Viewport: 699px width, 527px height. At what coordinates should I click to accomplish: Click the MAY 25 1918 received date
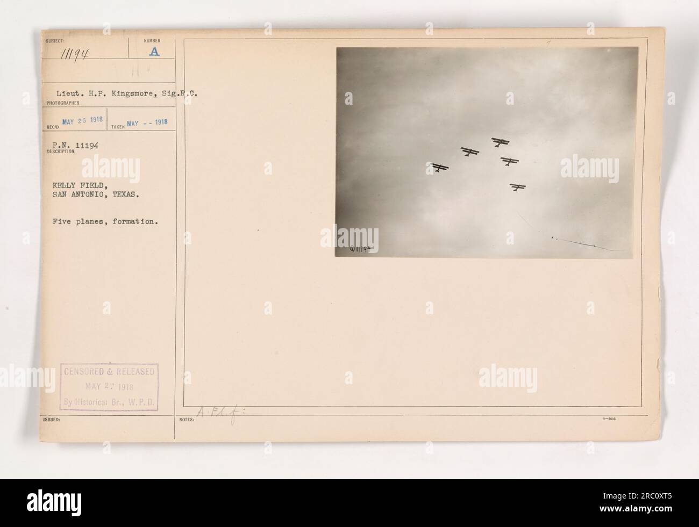click(x=82, y=120)
